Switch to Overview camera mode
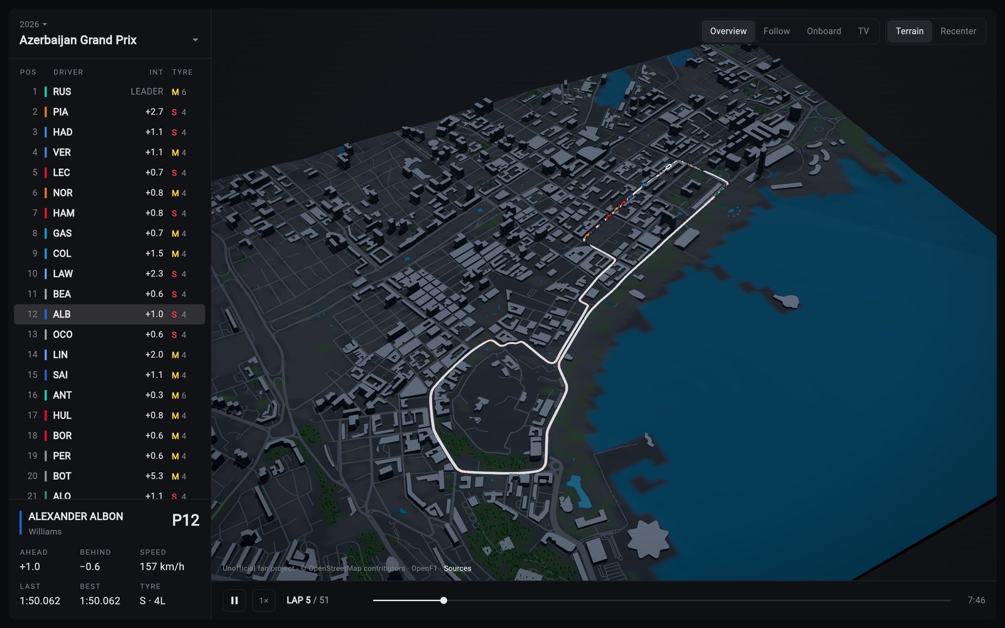 click(728, 31)
